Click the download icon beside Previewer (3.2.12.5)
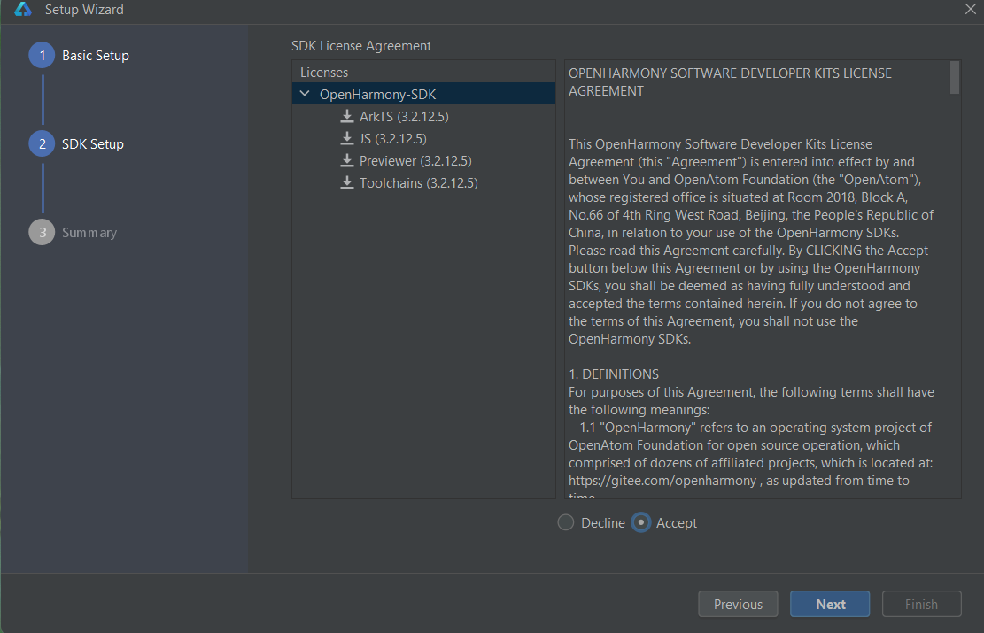Viewport: 984px width, 633px height. tap(347, 160)
